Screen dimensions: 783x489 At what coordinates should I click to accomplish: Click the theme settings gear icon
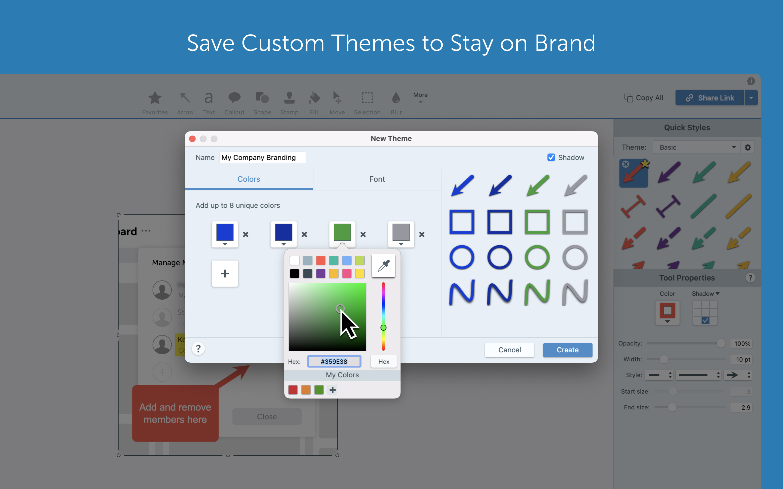point(748,148)
